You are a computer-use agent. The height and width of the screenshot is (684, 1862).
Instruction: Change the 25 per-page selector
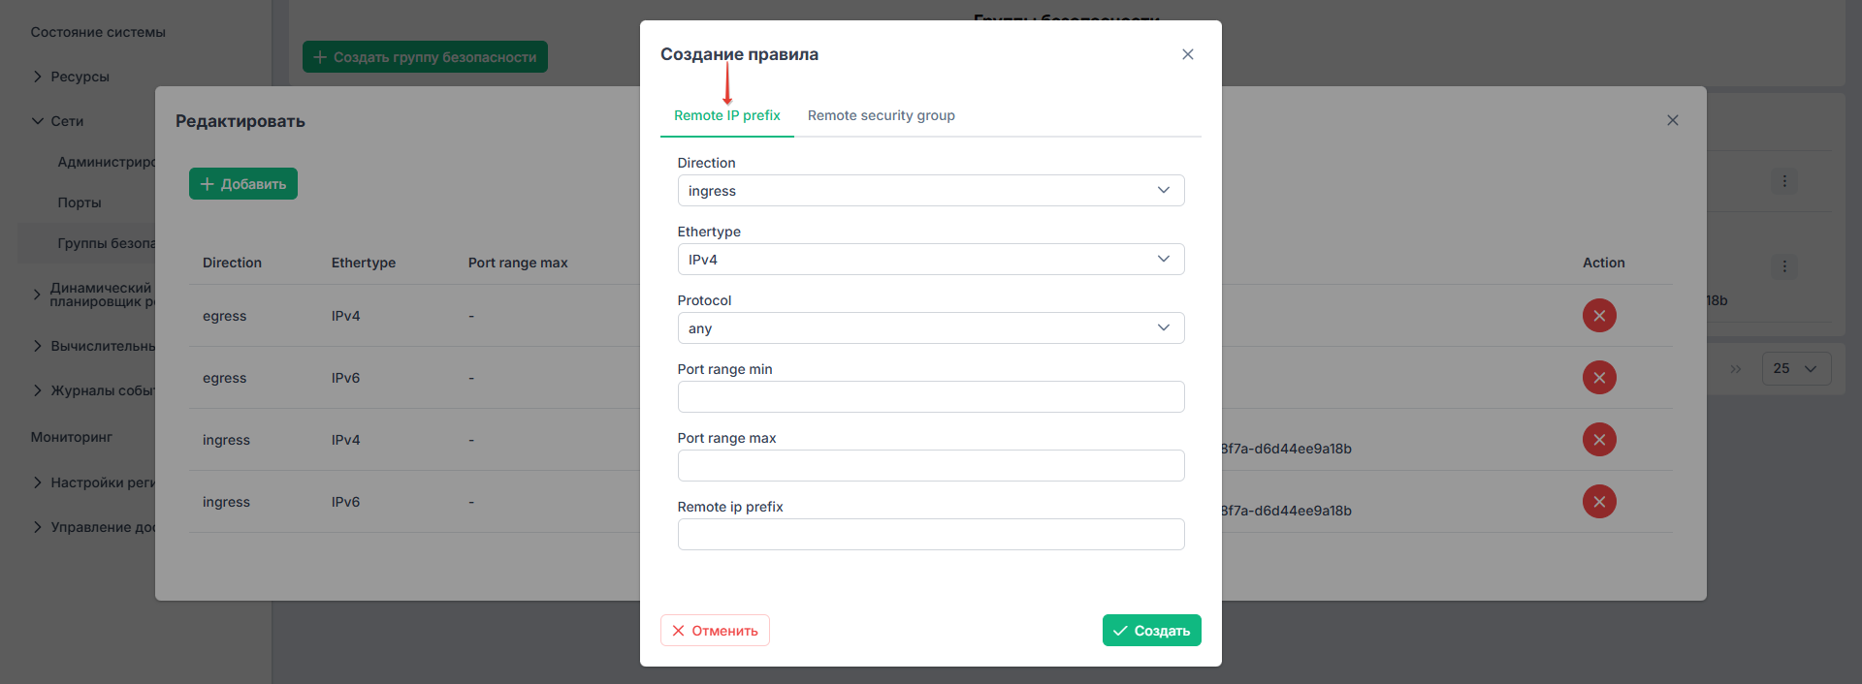pos(1796,369)
